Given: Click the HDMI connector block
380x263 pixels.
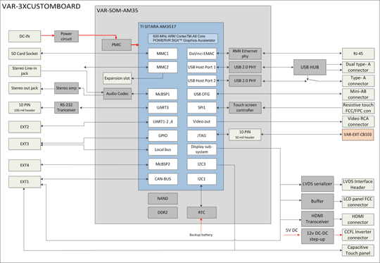Looking at the screenshot, I should tap(358, 219).
